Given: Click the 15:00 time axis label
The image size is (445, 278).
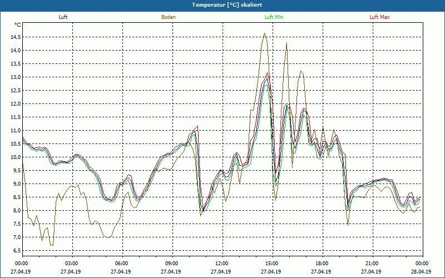Looking at the screenshot, I should [271, 264].
